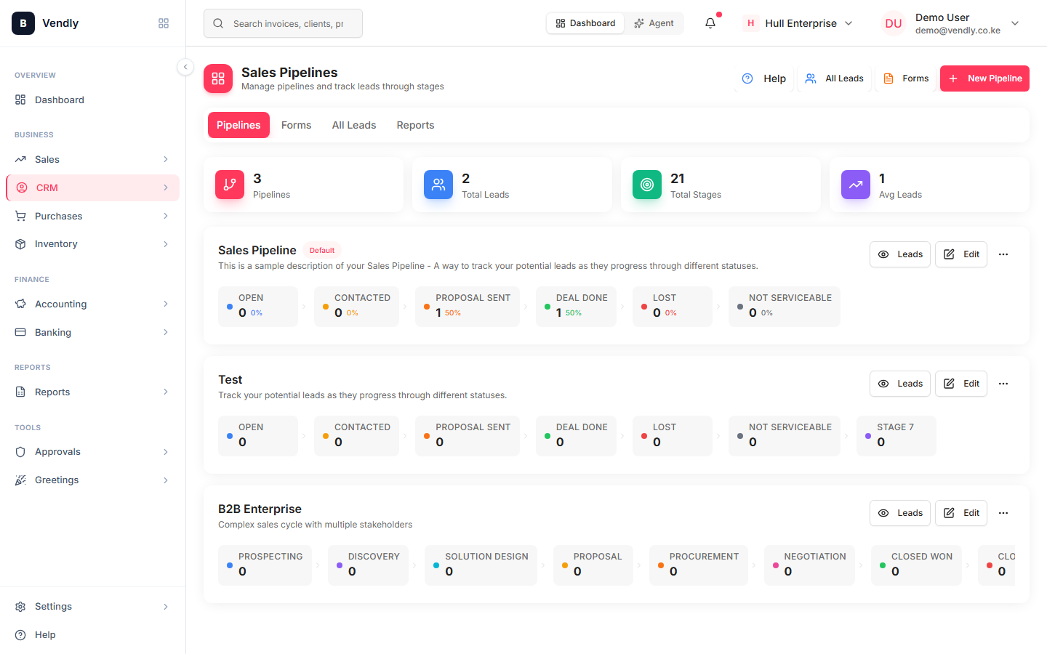Click Procurement stage in B2B Enterprise
The width and height of the screenshot is (1047, 654).
click(x=699, y=565)
